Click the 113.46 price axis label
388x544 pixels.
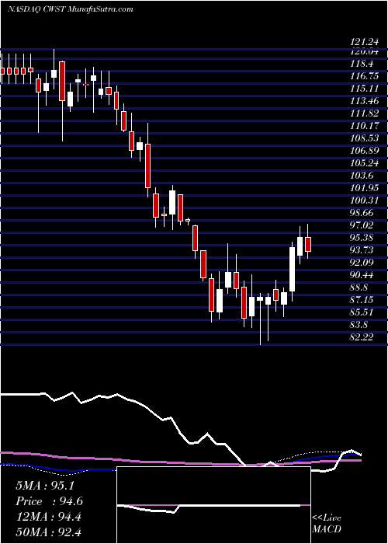pos(364,101)
